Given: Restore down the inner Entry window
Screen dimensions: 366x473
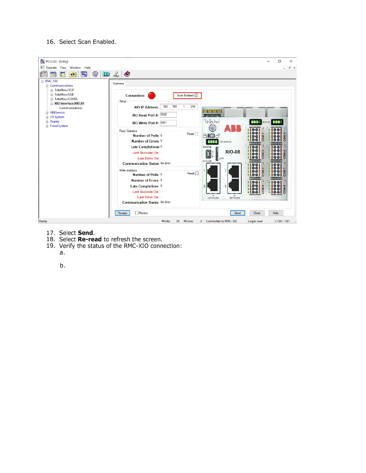Looking at the screenshot, I should coord(289,68).
